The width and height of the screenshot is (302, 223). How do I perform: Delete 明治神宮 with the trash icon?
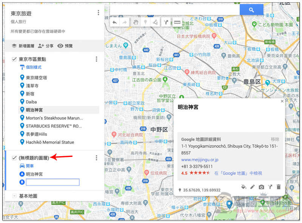point(279,187)
